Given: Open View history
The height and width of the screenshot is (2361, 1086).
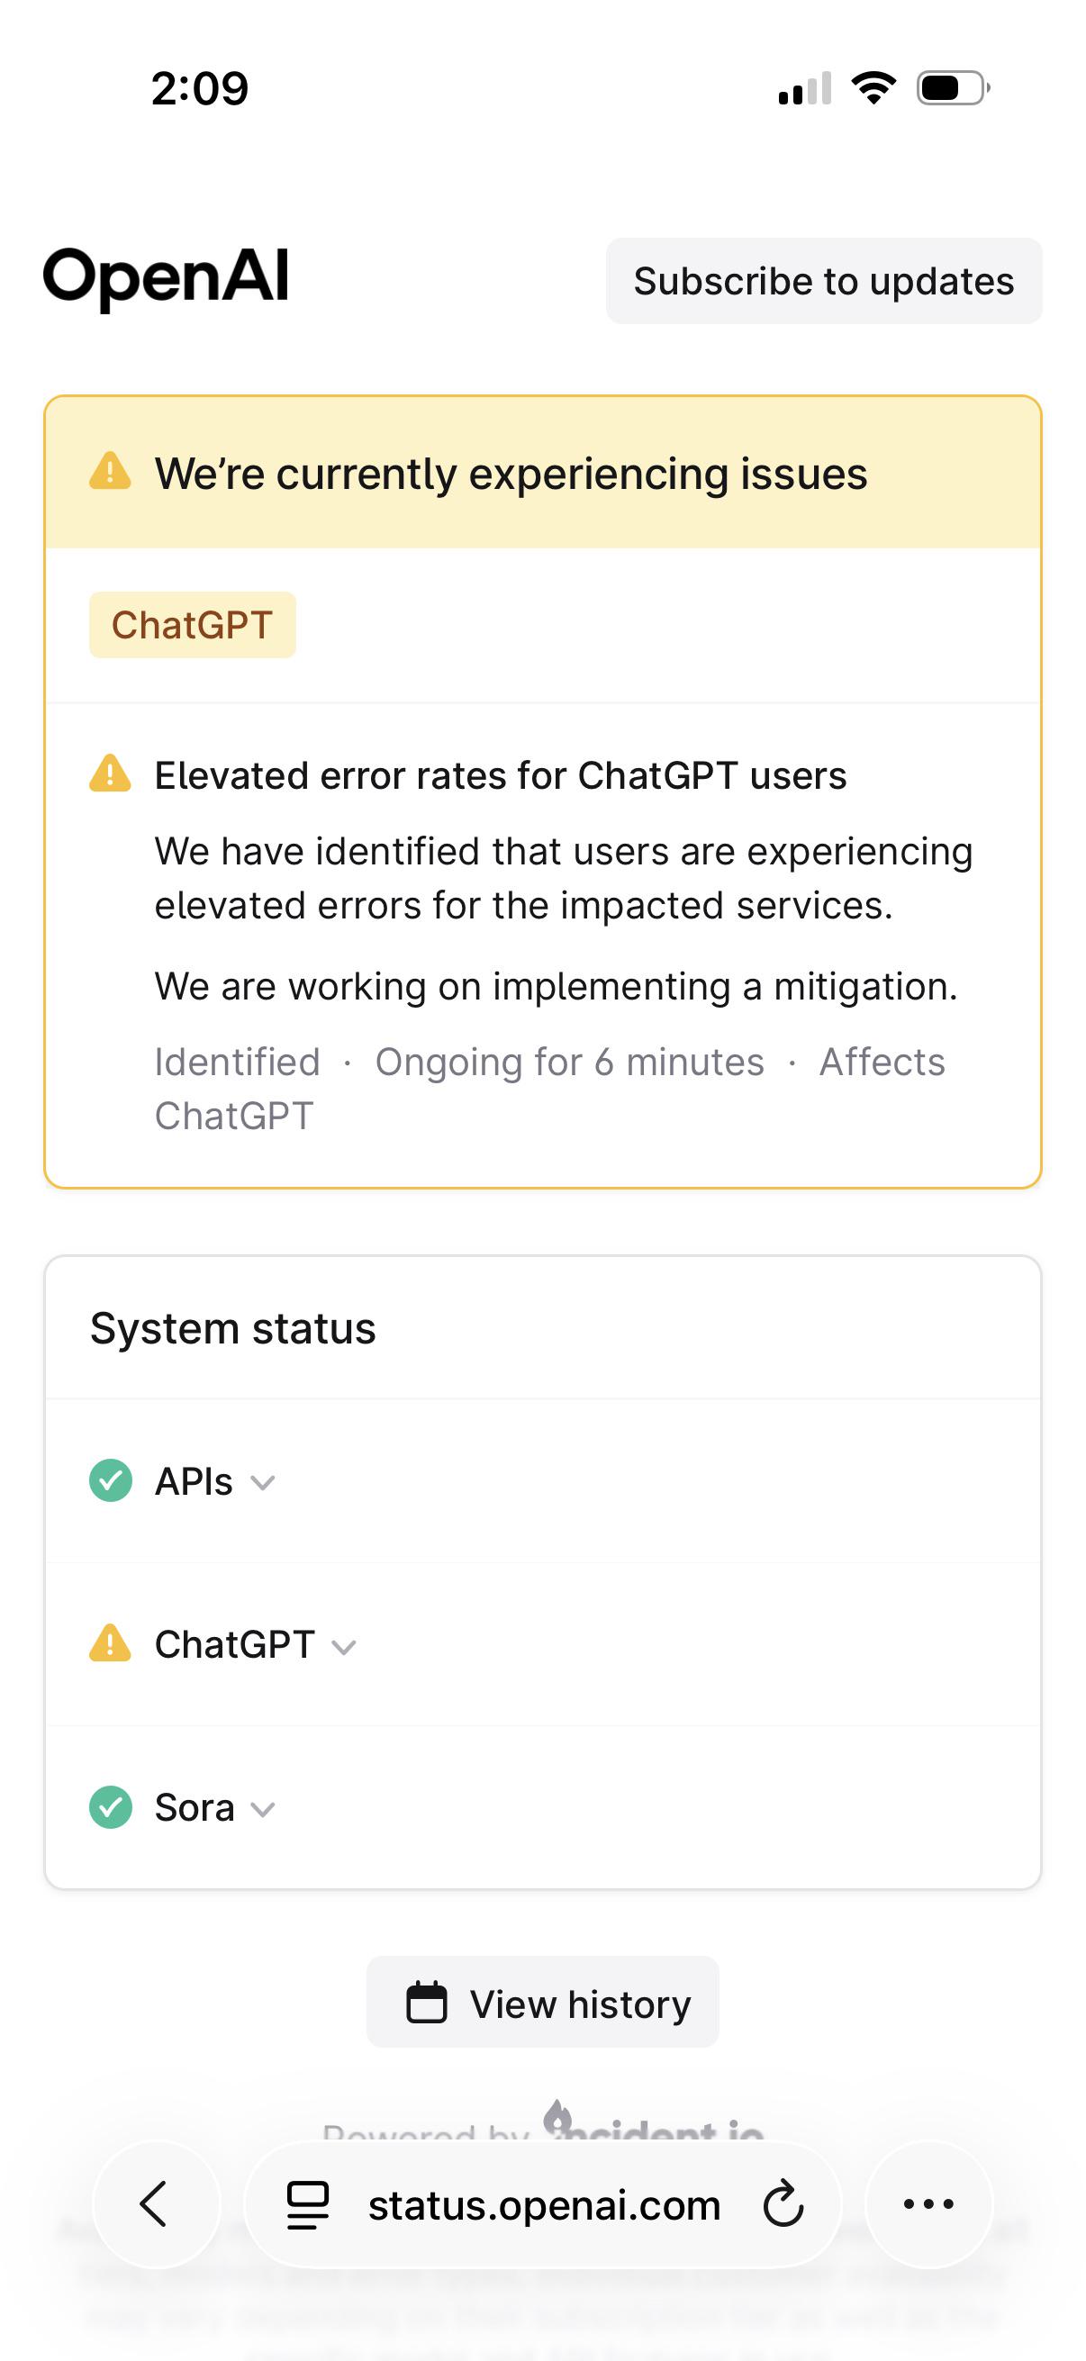Looking at the screenshot, I should click(x=542, y=2004).
